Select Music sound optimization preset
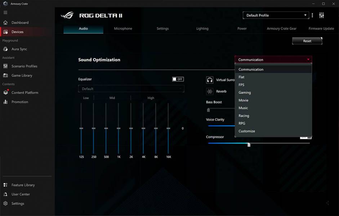Screen dimensions: 339x216 click(x=273, y=108)
